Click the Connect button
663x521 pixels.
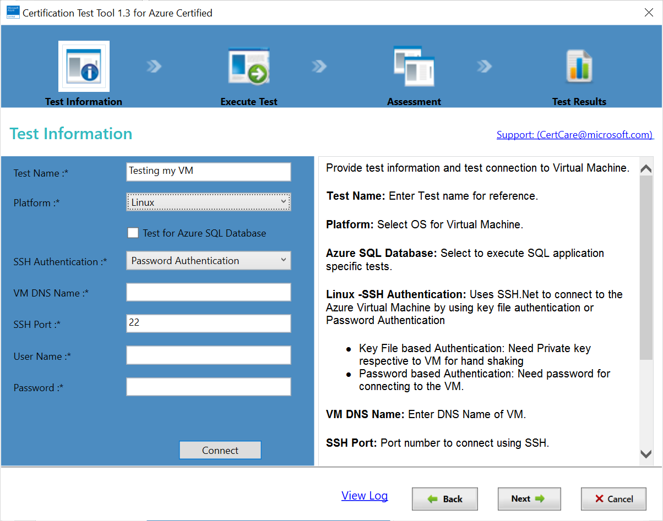tap(220, 450)
